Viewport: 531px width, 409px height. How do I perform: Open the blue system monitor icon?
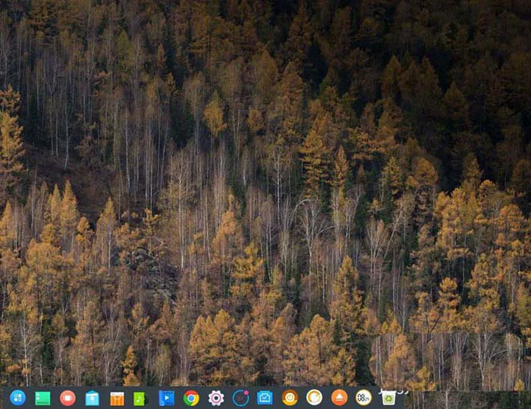(x=265, y=398)
